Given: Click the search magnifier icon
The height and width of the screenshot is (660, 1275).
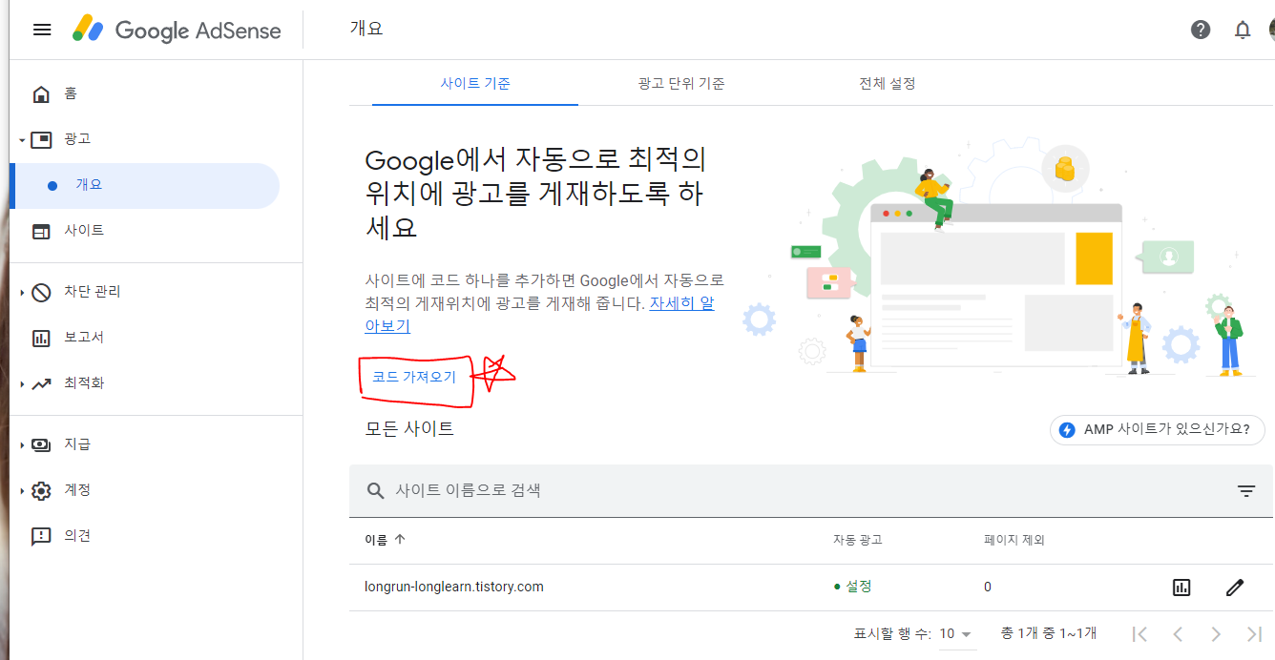Looking at the screenshot, I should click(x=376, y=490).
